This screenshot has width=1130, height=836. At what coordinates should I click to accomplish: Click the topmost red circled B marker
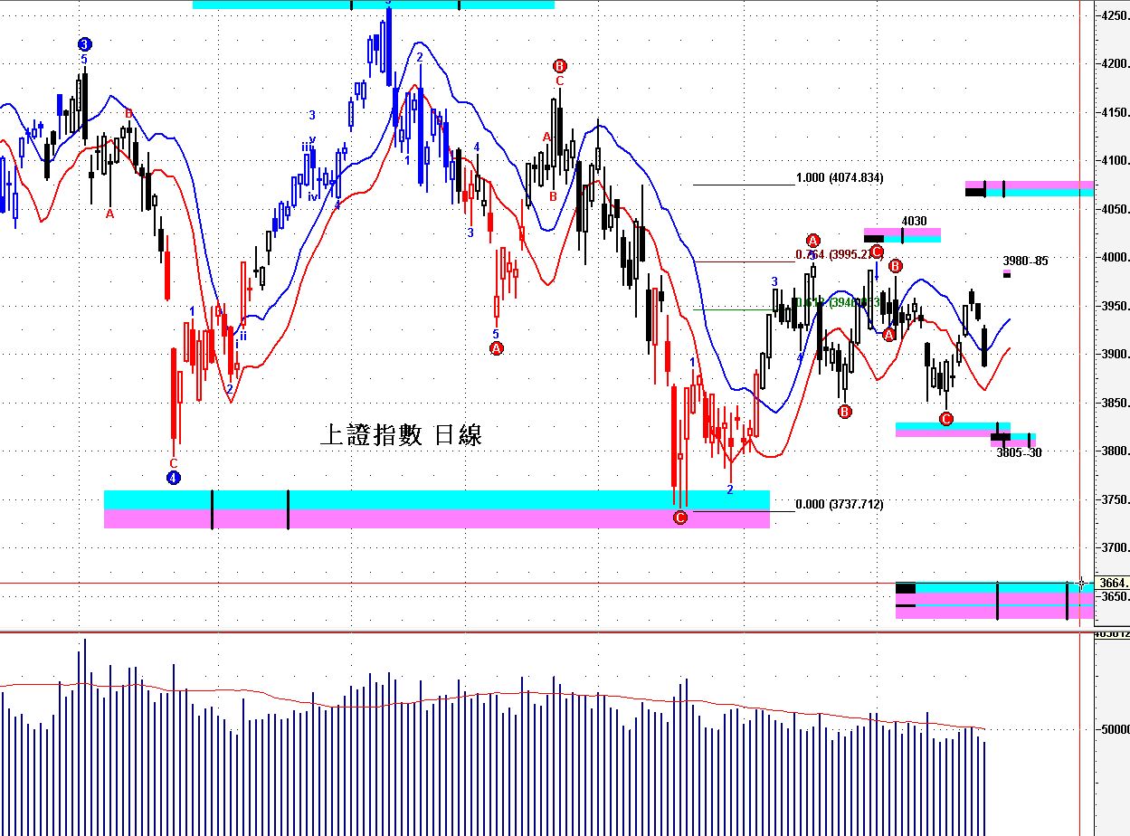(559, 65)
